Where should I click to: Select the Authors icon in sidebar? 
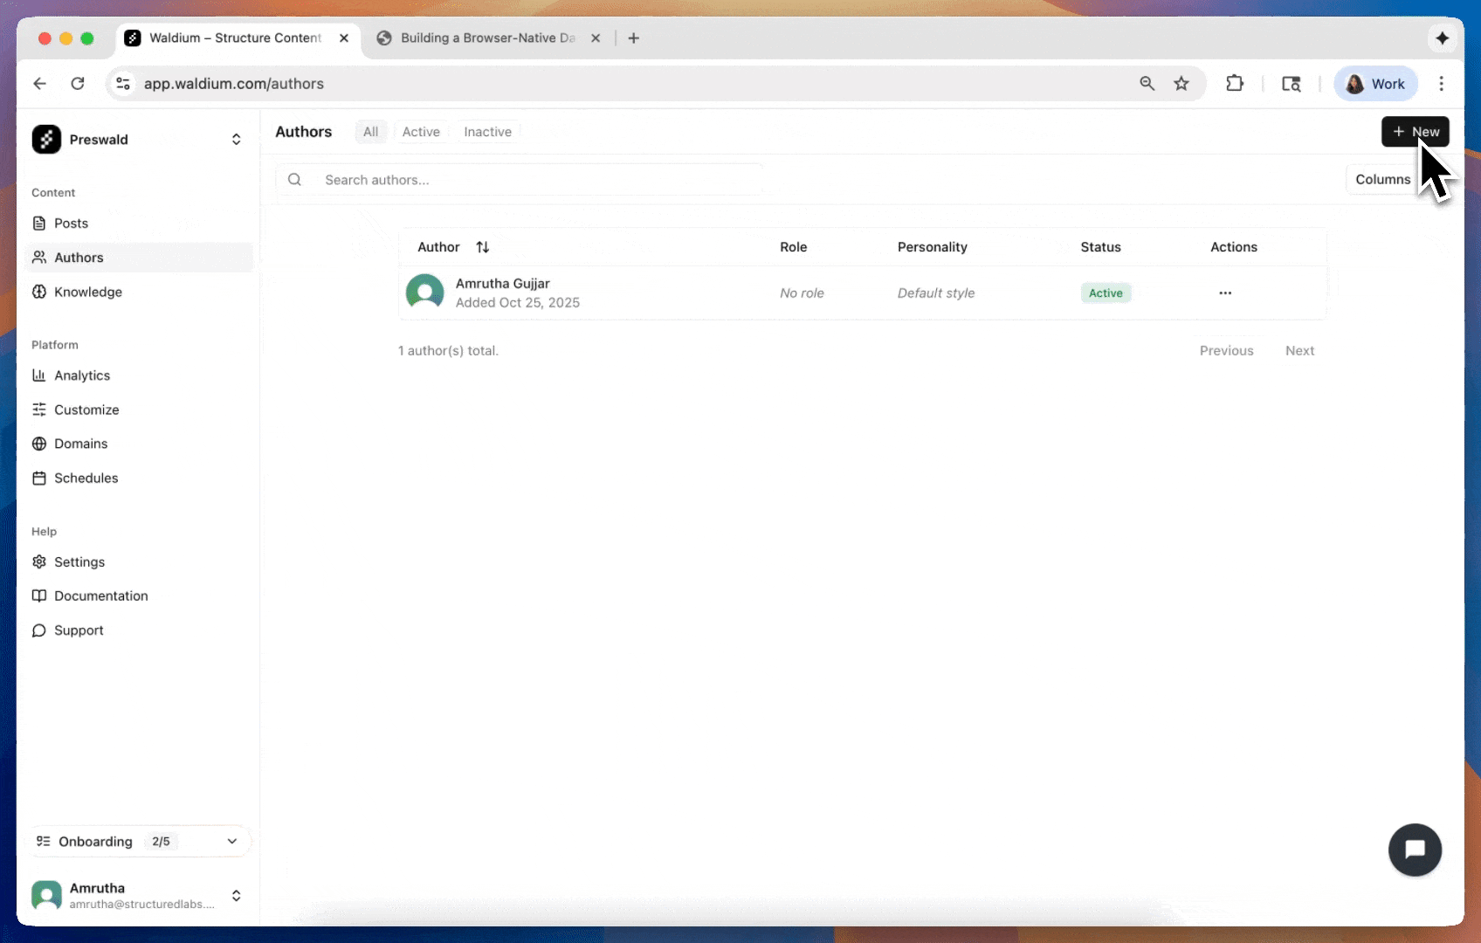[40, 257]
